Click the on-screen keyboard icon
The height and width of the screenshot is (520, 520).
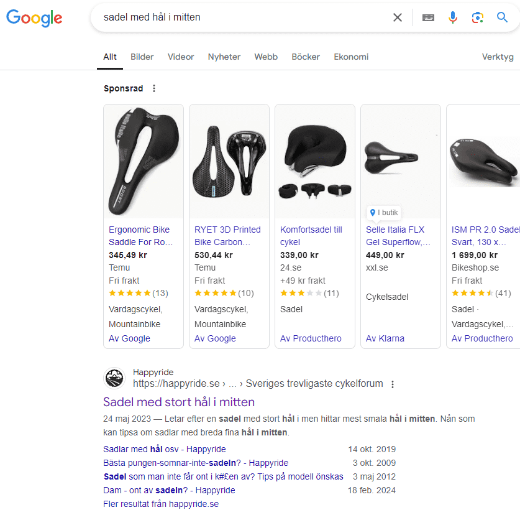click(428, 17)
